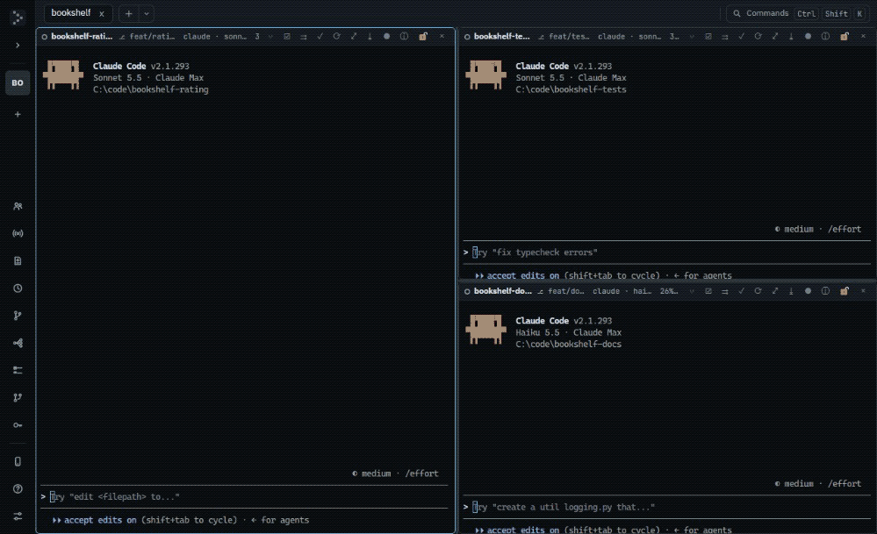The width and height of the screenshot is (877, 534).
Task: Click the swap arrows icon in bookshelf-rati pane
Action: (x=304, y=36)
